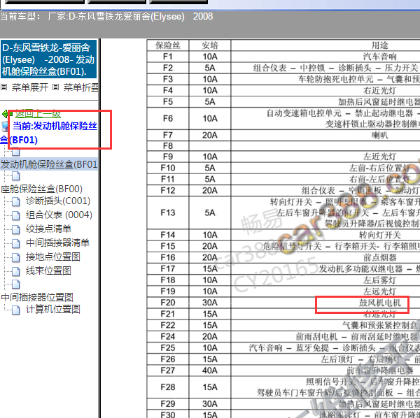Click the 当前车型 vehicle info line

click(106, 17)
